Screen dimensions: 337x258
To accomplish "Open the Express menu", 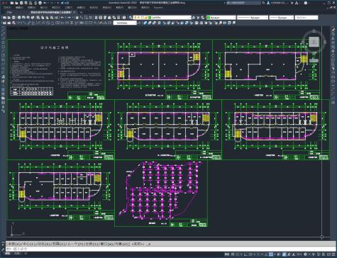I will tap(158, 8).
